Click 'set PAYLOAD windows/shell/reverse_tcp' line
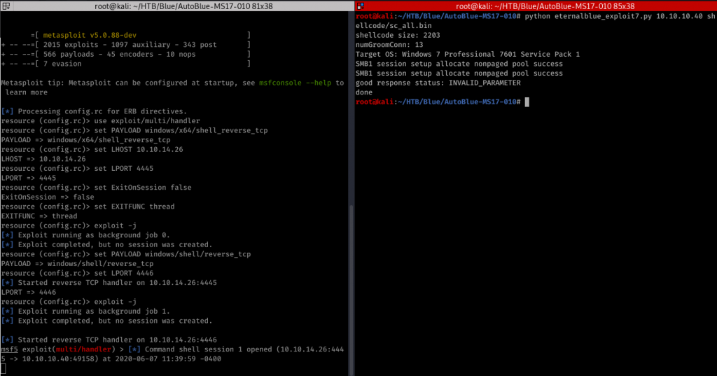This screenshot has height=376, width=717. pos(126,254)
